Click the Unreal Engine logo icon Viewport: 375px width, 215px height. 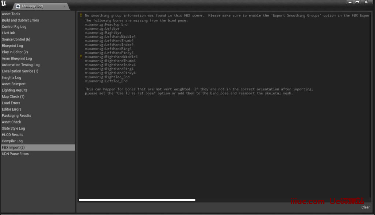(4, 4)
